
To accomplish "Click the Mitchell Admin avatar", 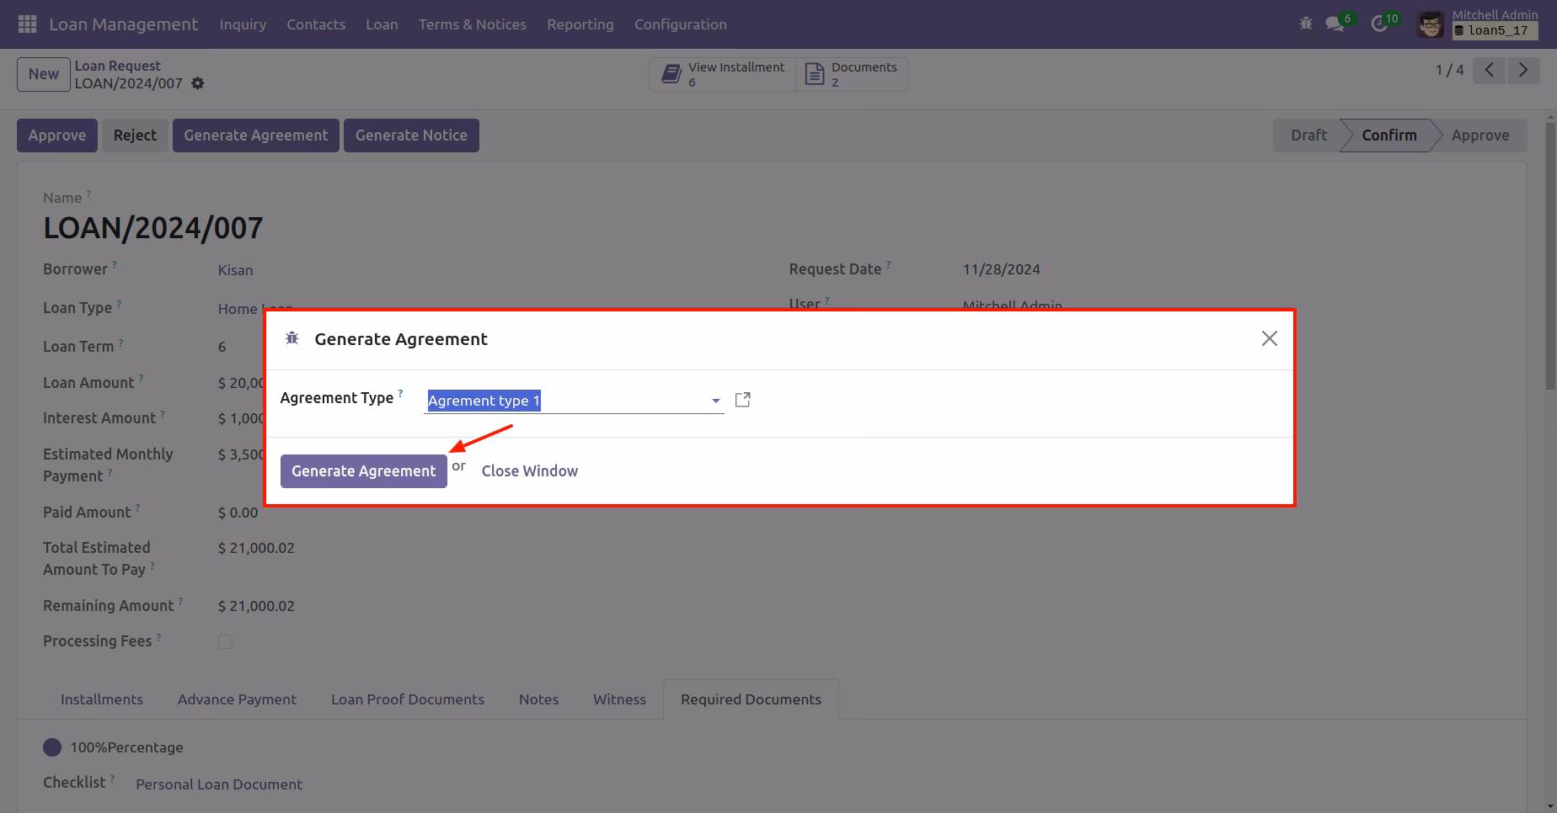I will 1430,24.
